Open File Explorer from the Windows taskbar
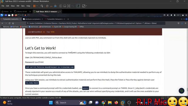The image size is (188, 106). pos(110,103)
